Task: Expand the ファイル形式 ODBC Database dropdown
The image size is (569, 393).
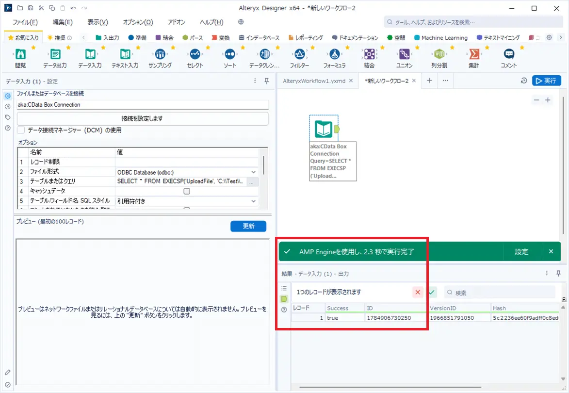Action: (253, 172)
